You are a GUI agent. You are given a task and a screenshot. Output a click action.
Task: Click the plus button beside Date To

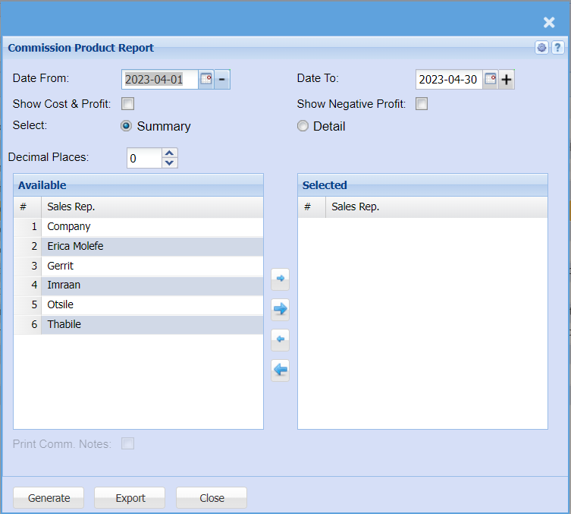pyautogui.click(x=507, y=79)
